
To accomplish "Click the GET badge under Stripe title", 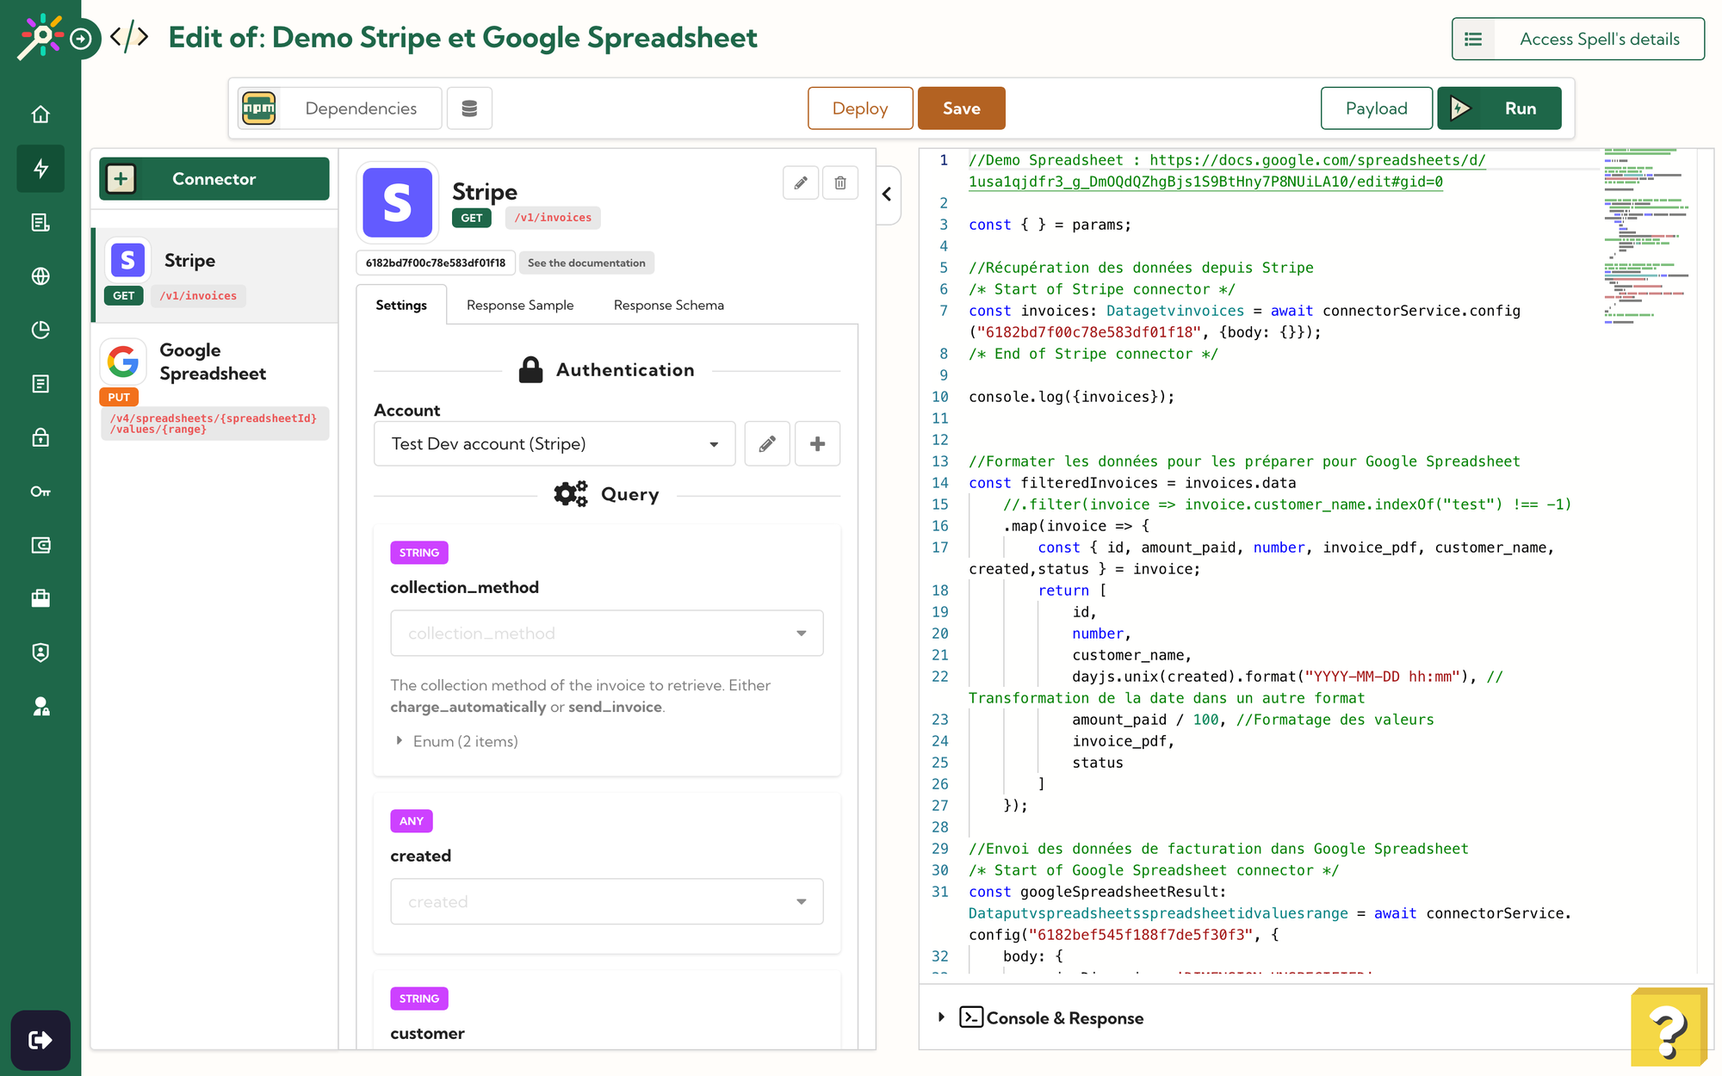I will click(472, 218).
